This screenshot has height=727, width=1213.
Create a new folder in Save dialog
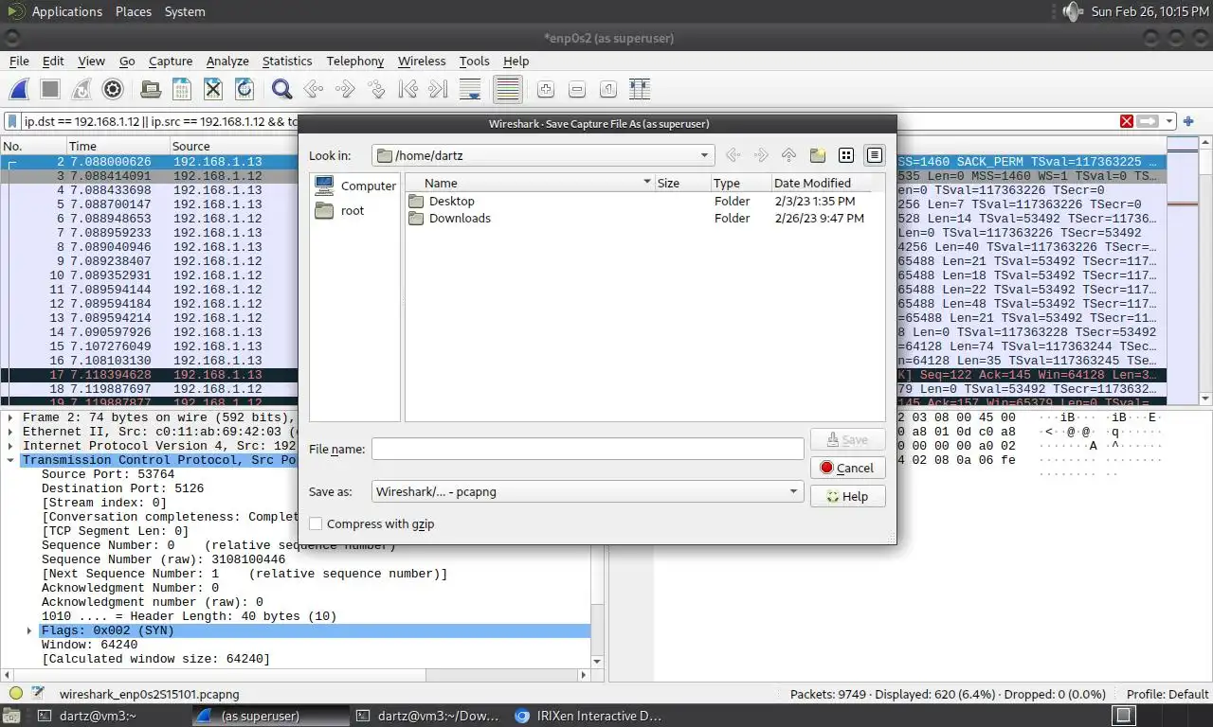tap(817, 155)
